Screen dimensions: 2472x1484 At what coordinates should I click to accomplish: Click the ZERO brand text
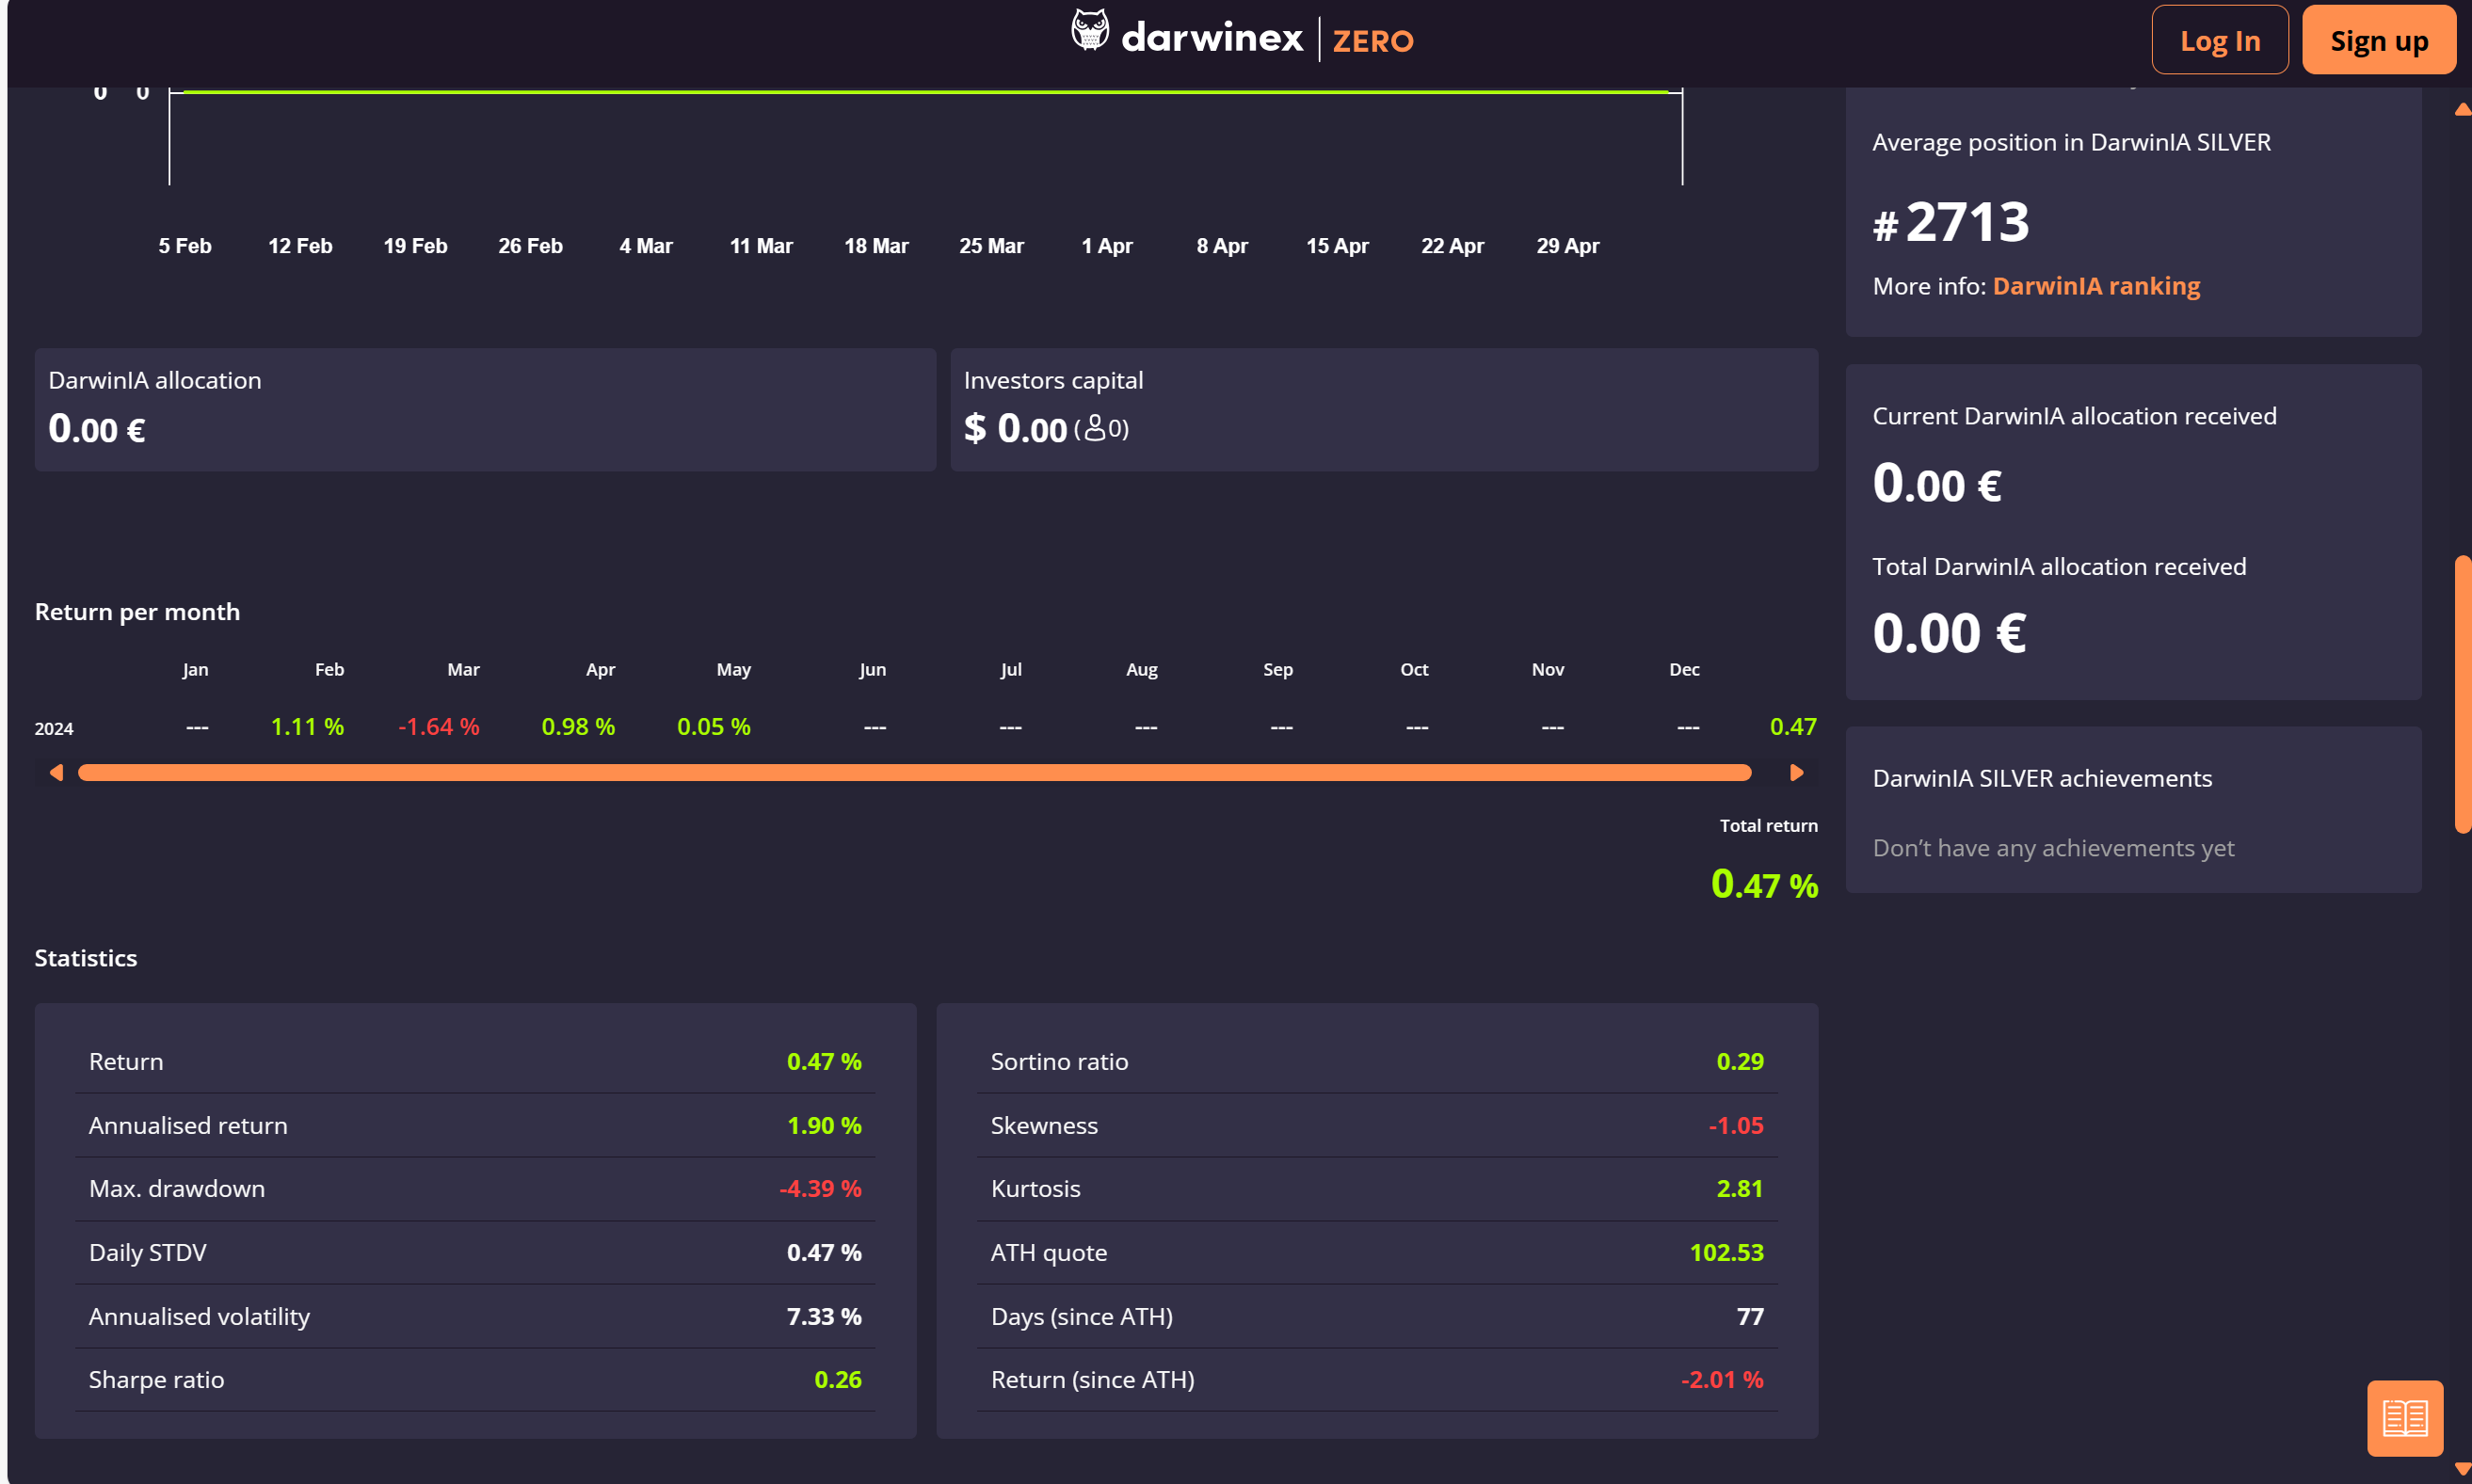coord(1372,41)
